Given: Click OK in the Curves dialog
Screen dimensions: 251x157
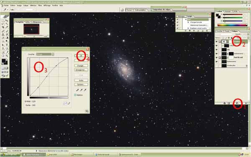Looking at the screenshot, I should 81,56.
